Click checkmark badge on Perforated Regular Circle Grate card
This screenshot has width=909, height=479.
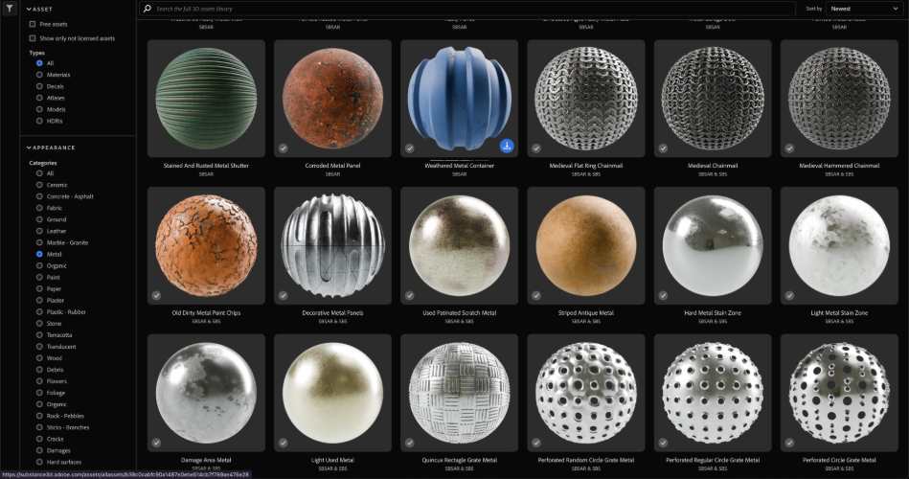663,443
